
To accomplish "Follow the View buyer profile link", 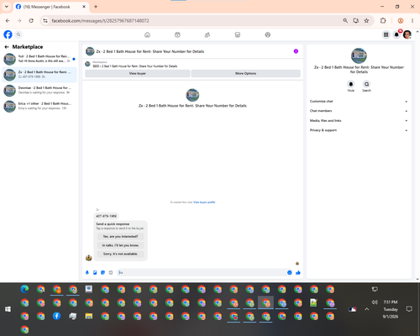I will [x=204, y=202].
